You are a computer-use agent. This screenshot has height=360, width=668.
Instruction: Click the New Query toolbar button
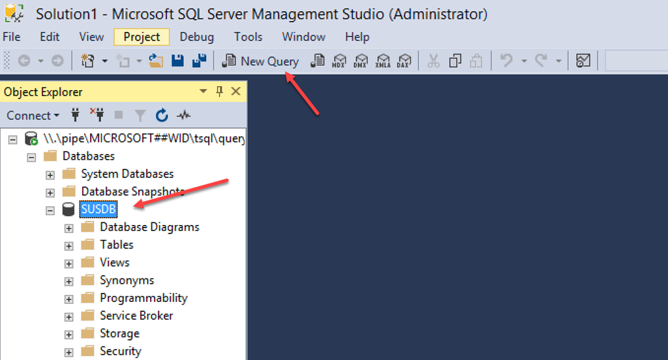point(261,61)
